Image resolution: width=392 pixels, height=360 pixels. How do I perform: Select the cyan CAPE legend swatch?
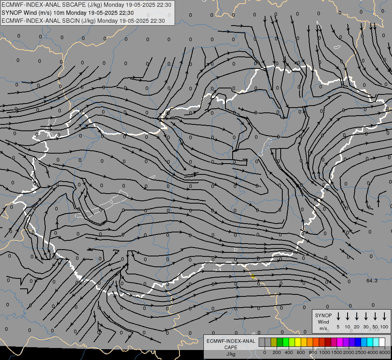(x=370, y=342)
